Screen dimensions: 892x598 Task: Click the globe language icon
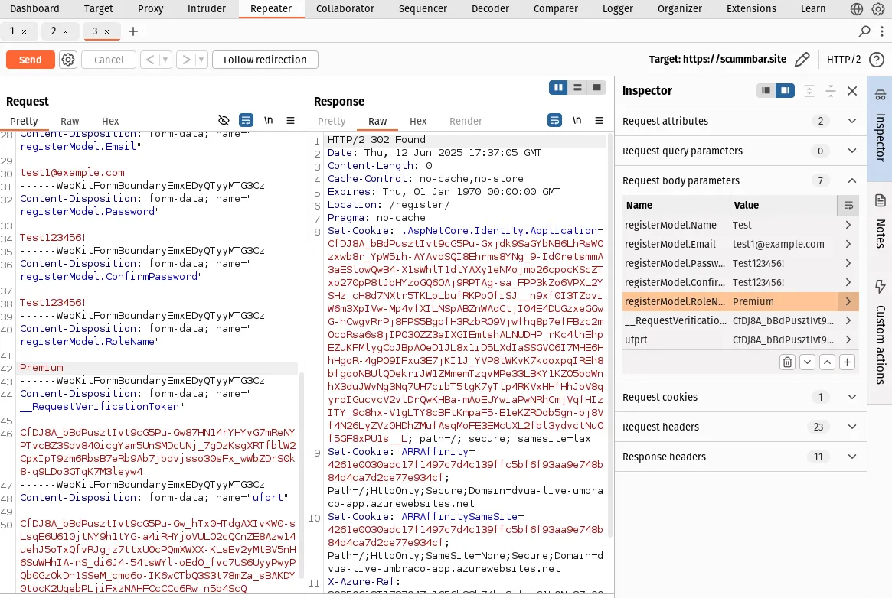pos(856,9)
